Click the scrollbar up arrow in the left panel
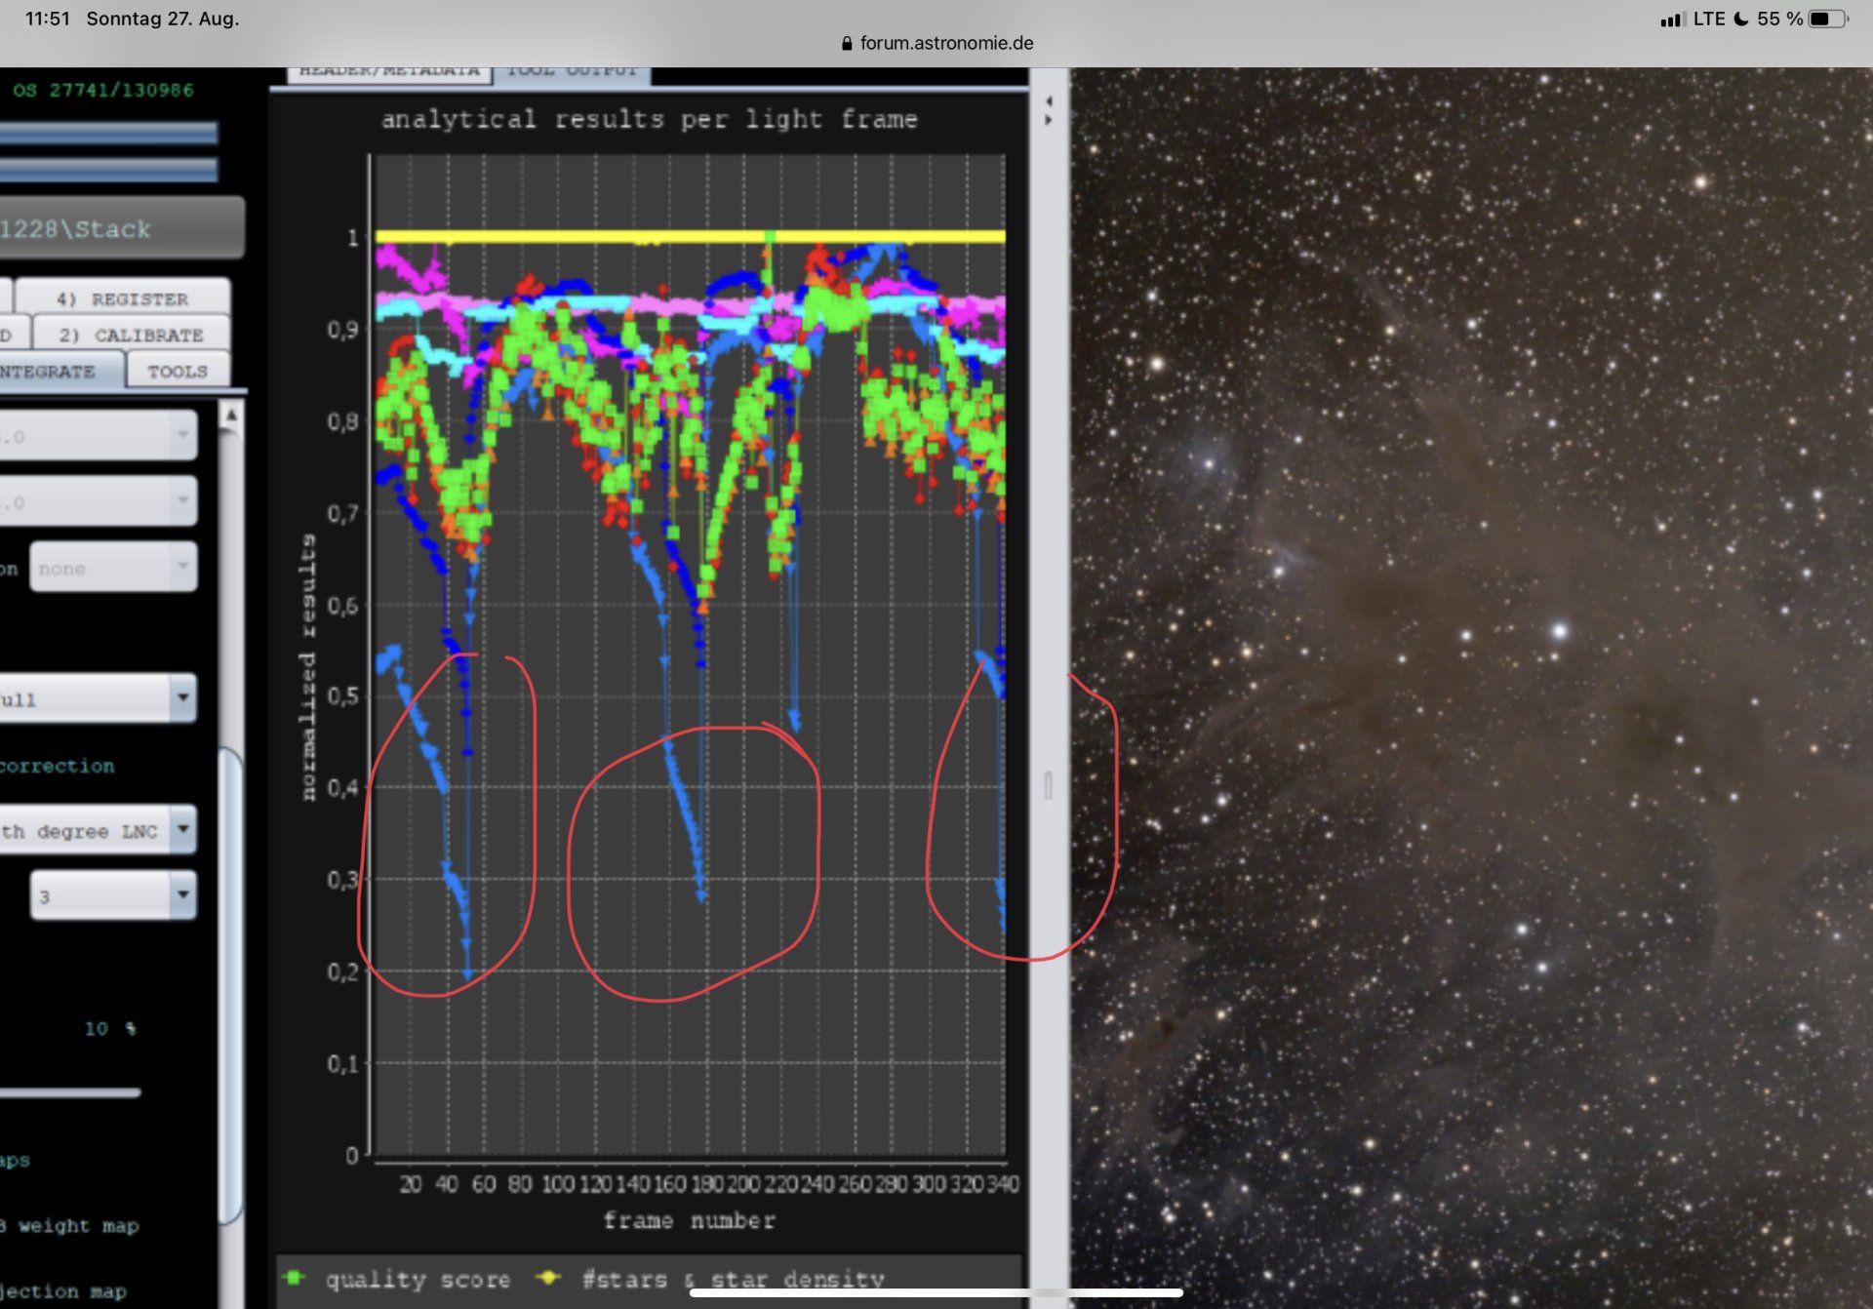Image resolution: width=1873 pixels, height=1309 pixels. [231, 415]
